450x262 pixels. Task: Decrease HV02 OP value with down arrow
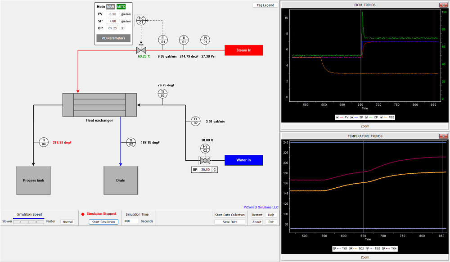215,172
